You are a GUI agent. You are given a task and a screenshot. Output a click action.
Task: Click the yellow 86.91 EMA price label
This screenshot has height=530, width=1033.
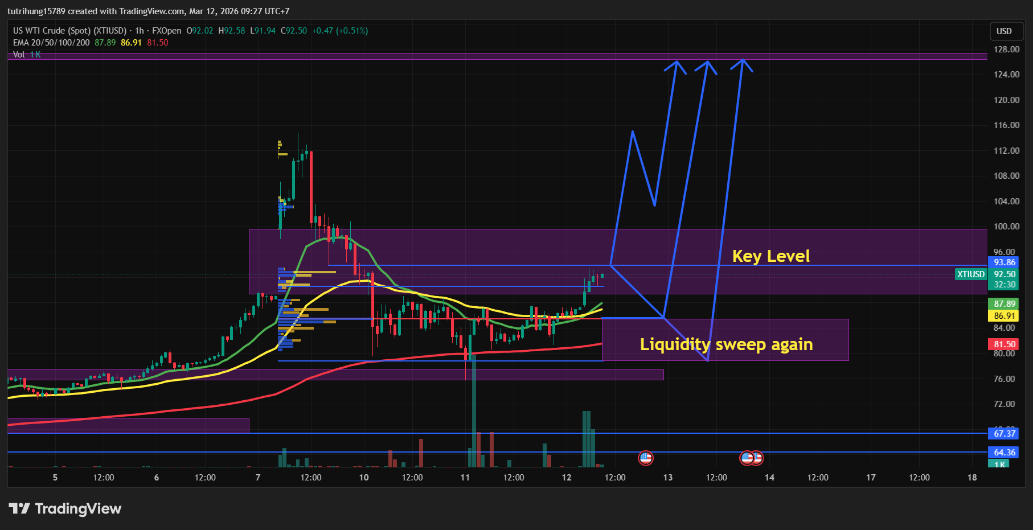coord(1005,316)
